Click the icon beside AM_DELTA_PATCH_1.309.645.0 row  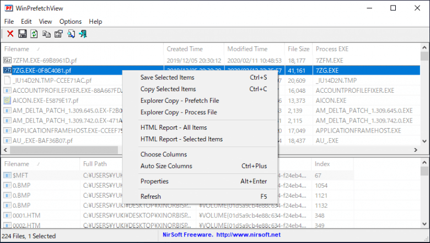click(7, 110)
